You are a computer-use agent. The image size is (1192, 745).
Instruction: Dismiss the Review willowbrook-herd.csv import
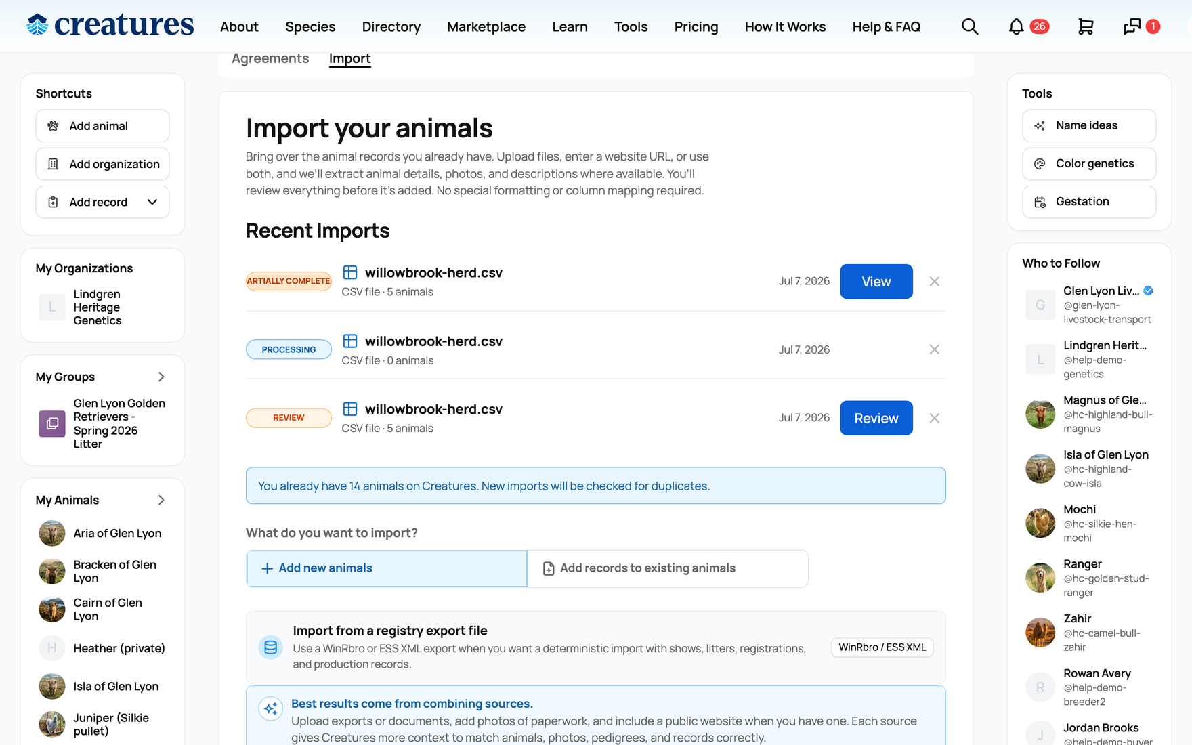pyautogui.click(x=935, y=418)
